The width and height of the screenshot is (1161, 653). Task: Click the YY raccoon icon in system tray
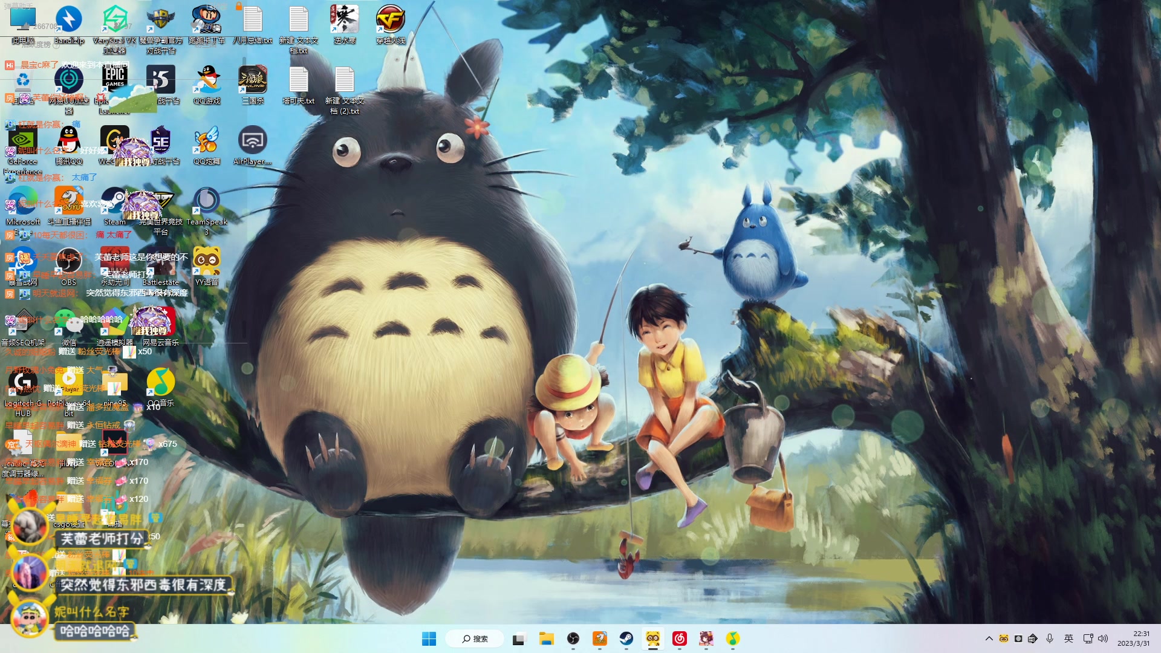coord(1004,638)
